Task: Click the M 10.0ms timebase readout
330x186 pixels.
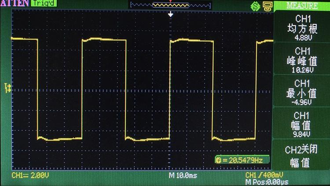Action: click(184, 175)
